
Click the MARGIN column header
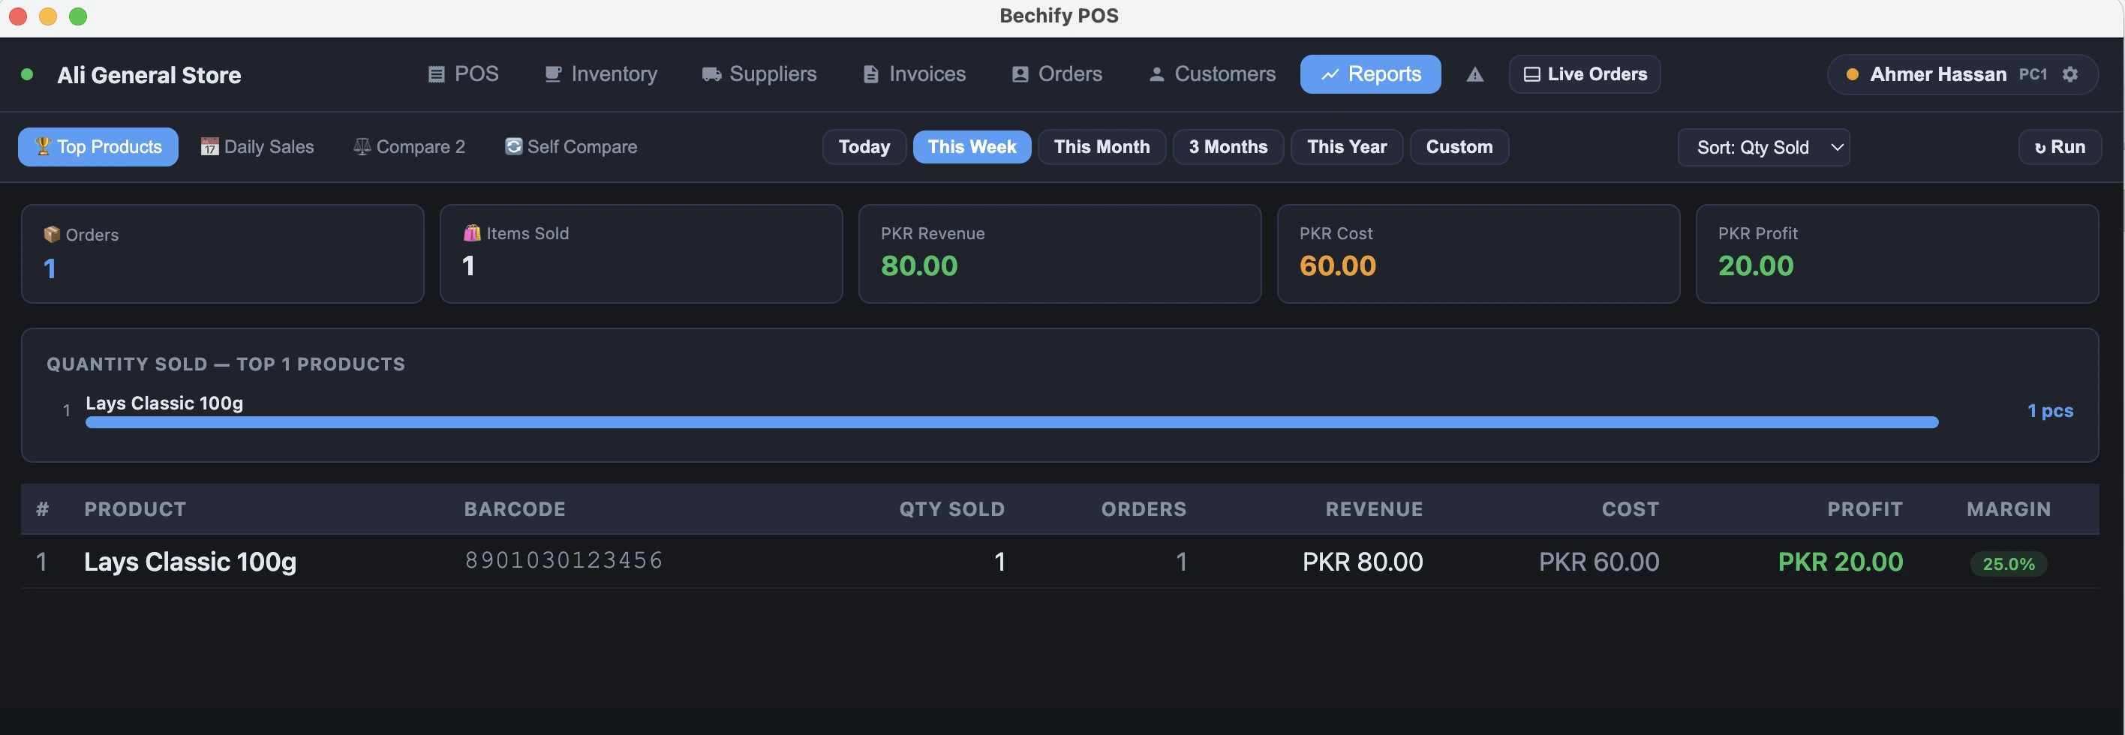tap(2009, 509)
